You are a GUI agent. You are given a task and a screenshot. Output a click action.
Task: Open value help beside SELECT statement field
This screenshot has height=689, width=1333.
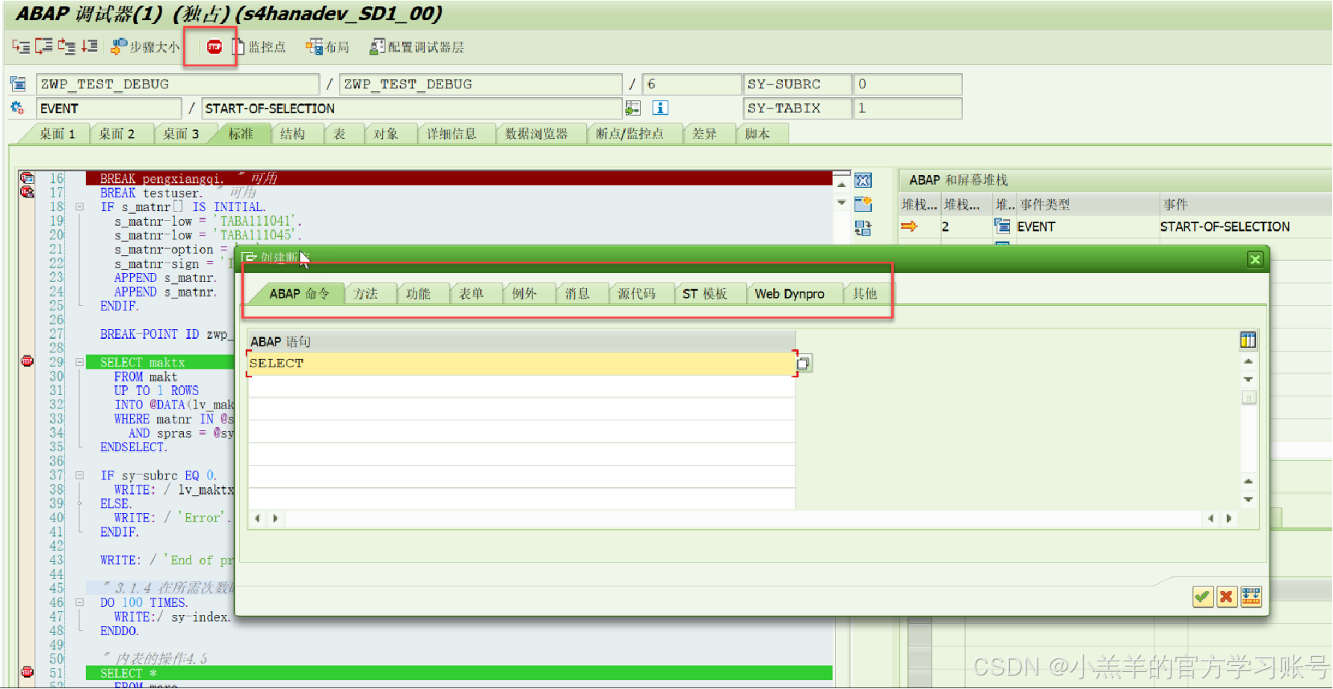click(x=804, y=363)
